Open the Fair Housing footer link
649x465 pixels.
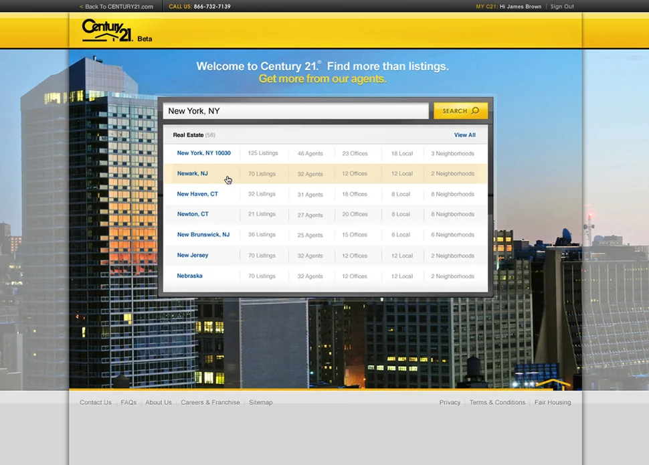(x=553, y=403)
